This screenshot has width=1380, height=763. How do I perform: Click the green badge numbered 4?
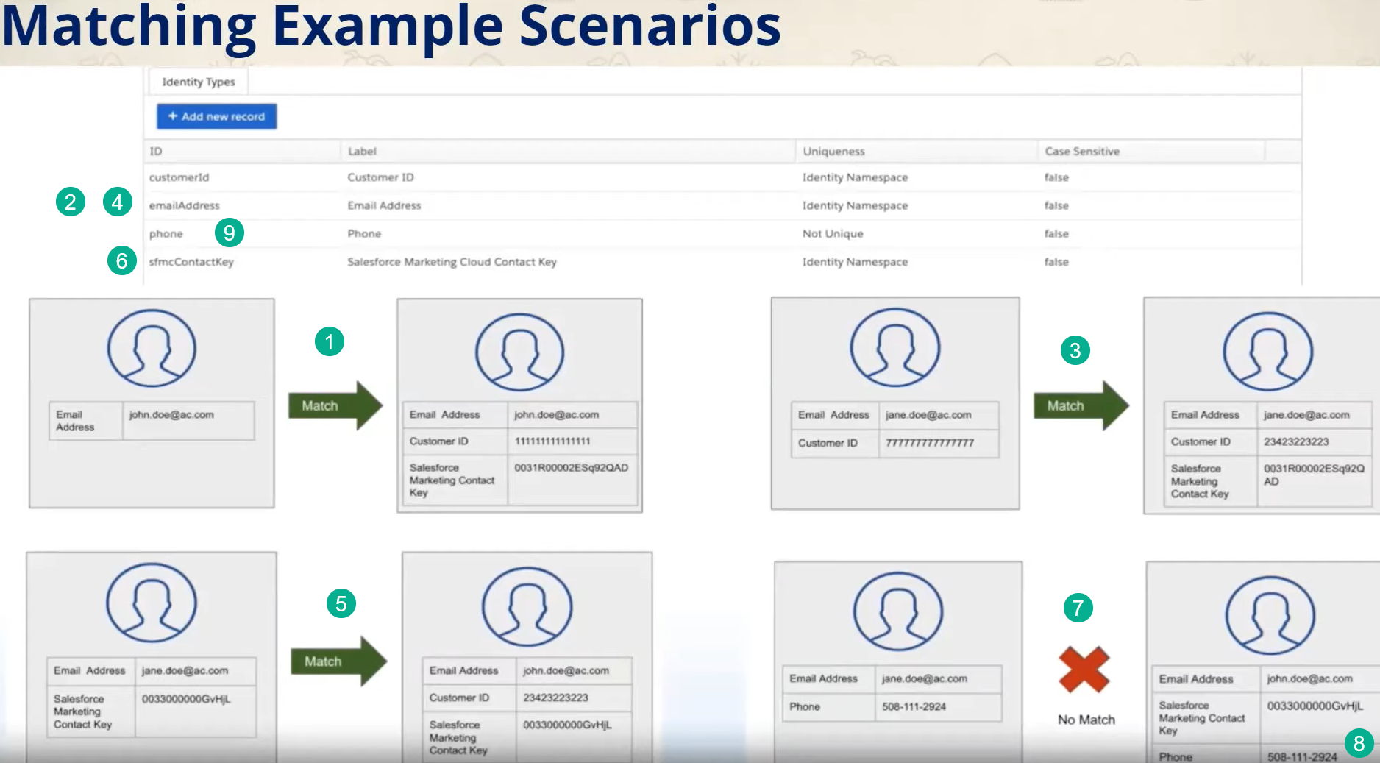(x=116, y=202)
